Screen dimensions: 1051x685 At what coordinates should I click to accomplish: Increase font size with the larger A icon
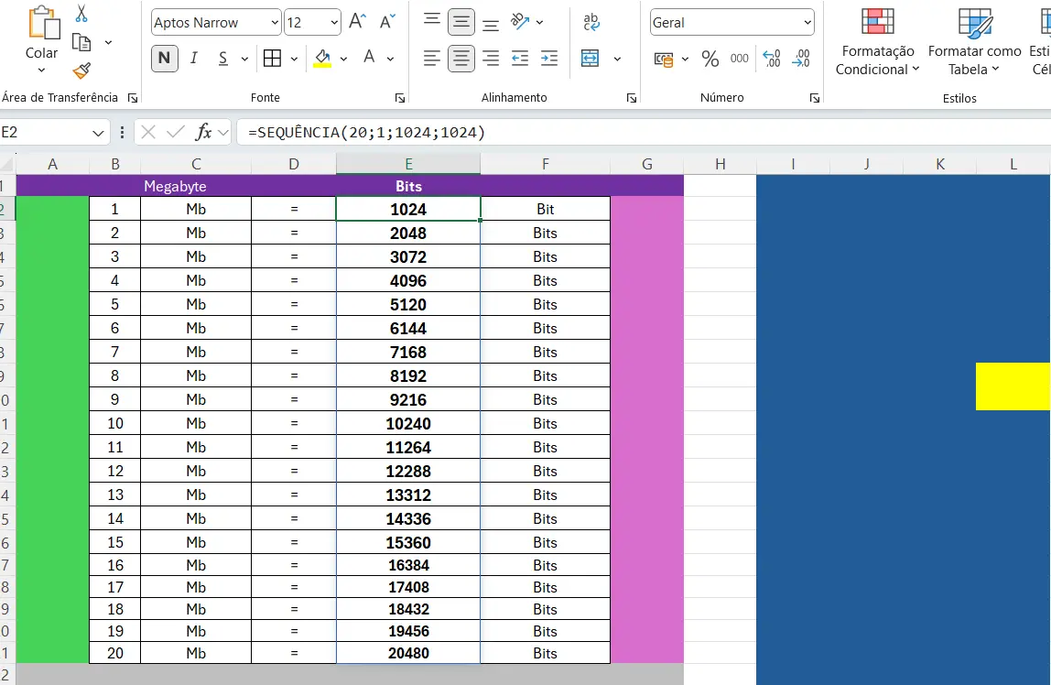[358, 22]
